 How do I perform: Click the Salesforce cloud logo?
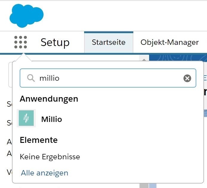pos(27,16)
